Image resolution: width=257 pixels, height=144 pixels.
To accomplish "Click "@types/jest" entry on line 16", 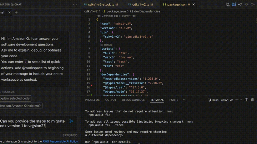I will [114, 87].
